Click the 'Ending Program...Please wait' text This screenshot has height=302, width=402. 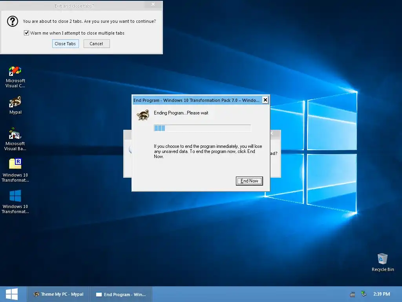click(181, 113)
